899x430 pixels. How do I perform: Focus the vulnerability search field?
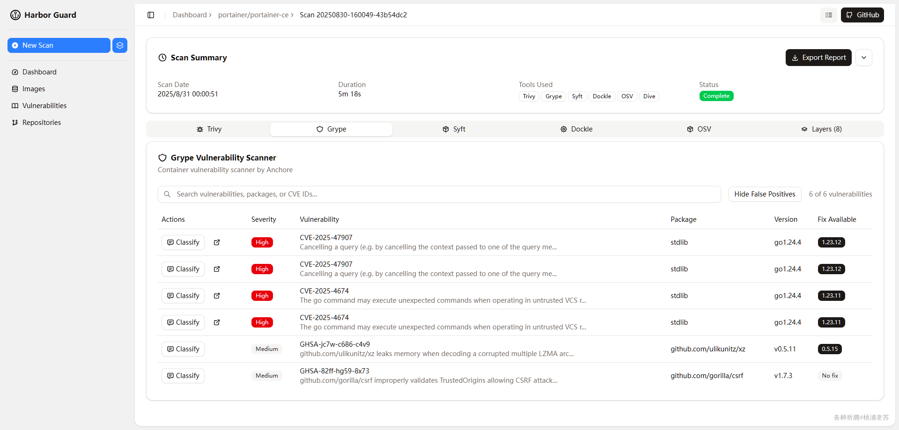(439, 194)
